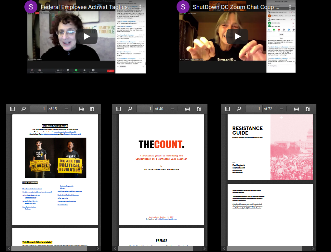Screen dimensions: 331x252
Task: Click highlighted 'This Moment: What's at stake?' heading
Action: (37, 242)
